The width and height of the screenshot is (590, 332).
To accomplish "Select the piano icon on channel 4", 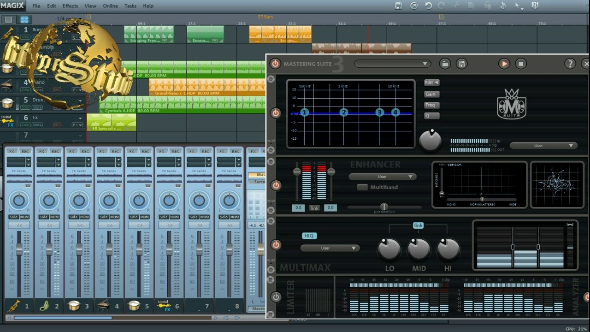I will 103,305.
